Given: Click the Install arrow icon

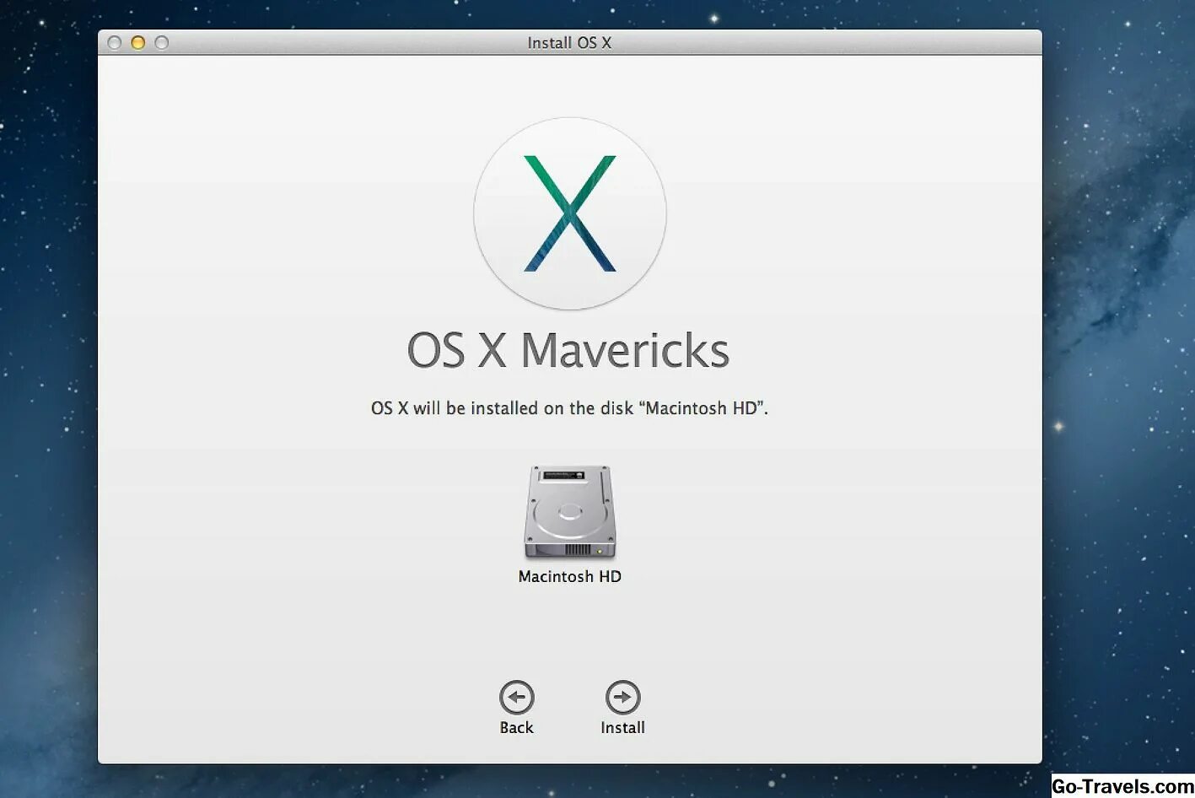Looking at the screenshot, I should [x=622, y=698].
